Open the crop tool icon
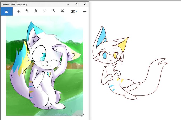 point(62,11)
